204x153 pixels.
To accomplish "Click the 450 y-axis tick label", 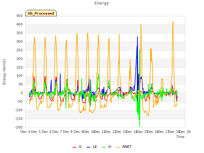I will click(19, 16).
